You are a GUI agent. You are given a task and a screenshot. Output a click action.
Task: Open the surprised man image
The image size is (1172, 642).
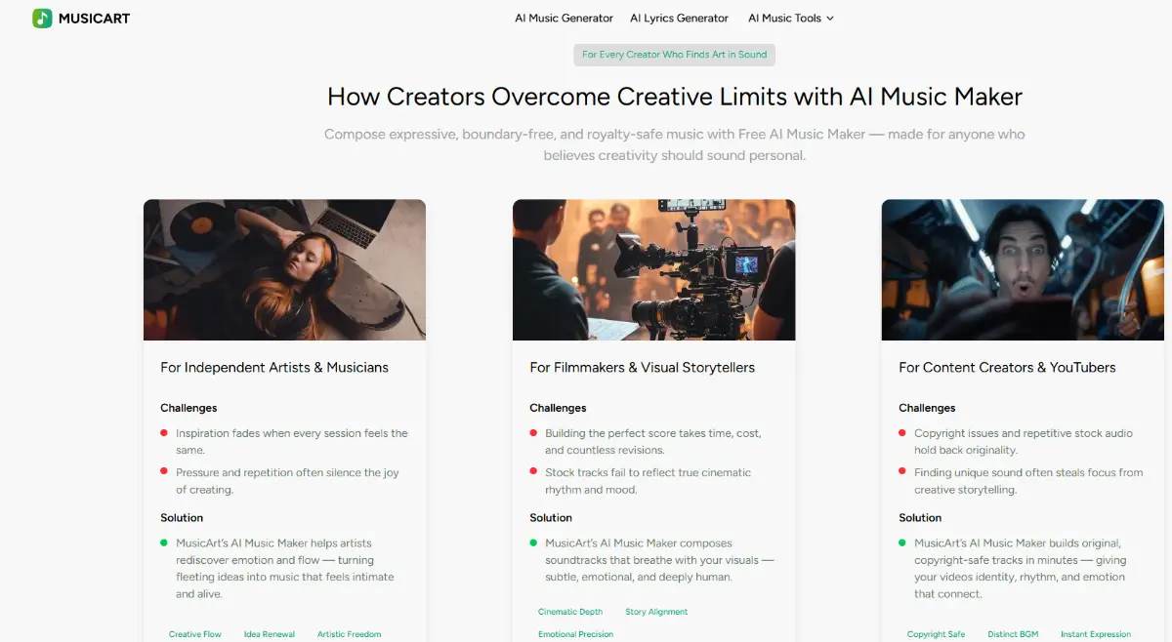1022,269
